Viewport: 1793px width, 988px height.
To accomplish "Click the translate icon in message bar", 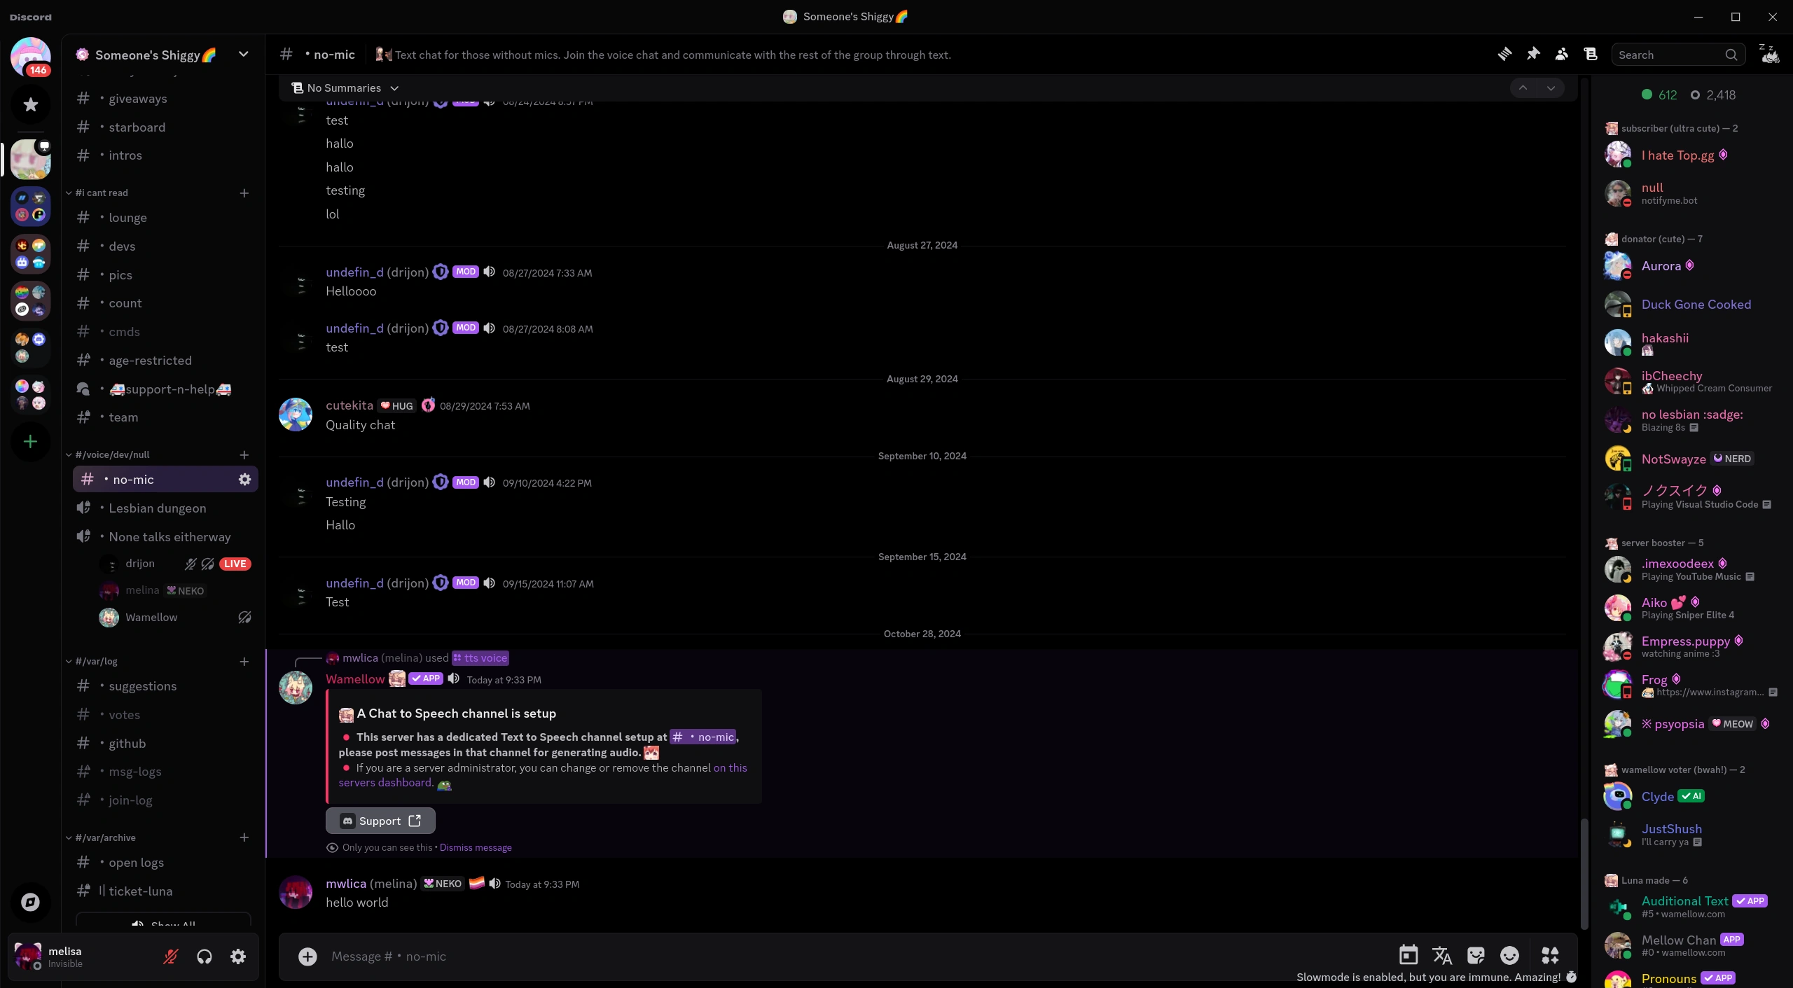I will [1441, 956].
